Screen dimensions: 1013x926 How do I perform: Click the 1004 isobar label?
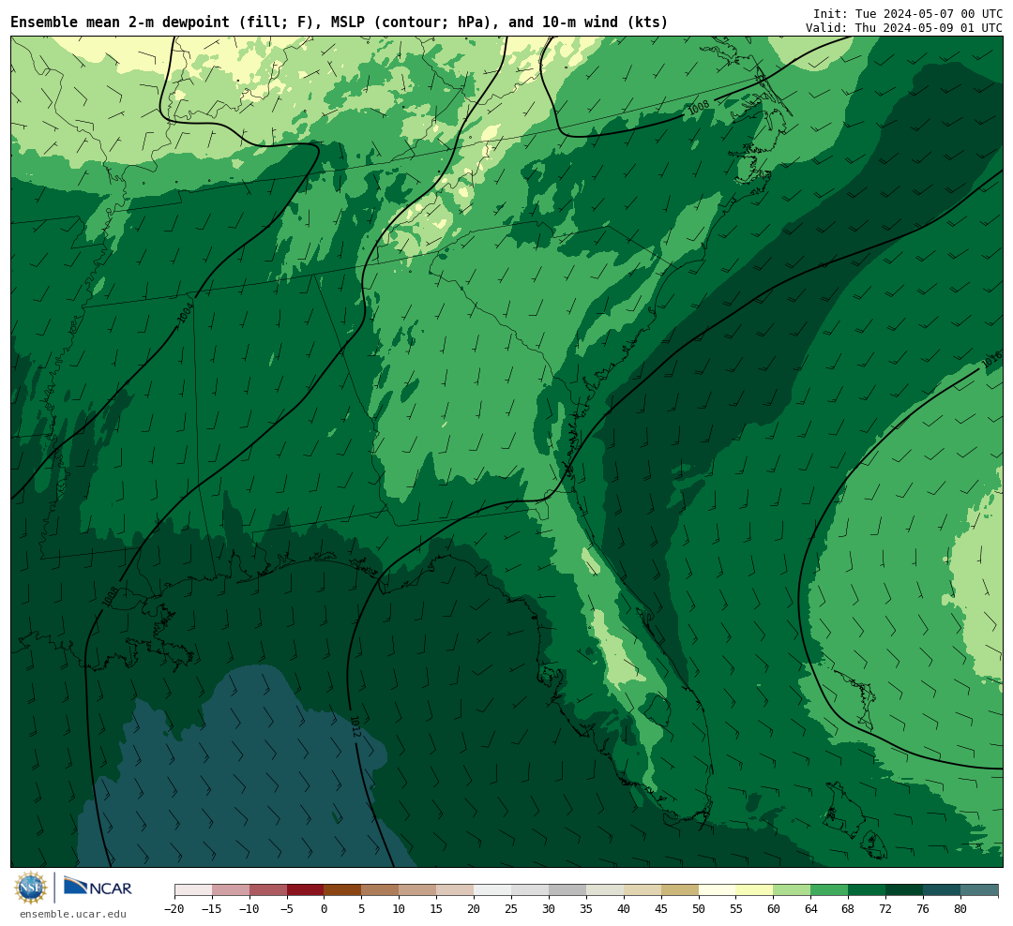(x=186, y=312)
